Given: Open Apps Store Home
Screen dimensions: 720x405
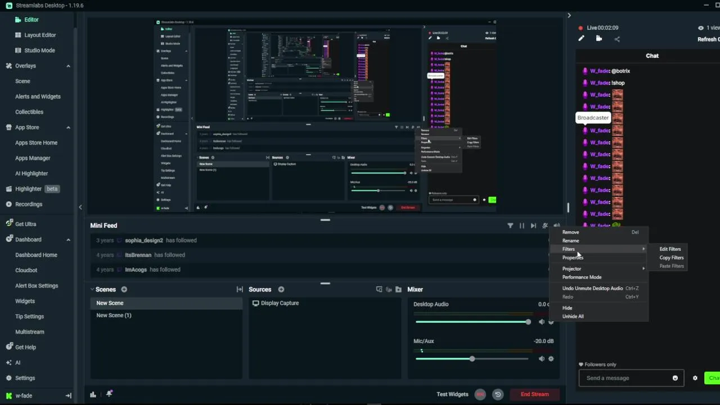Looking at the screenshot, I should [x=36, y=142].
